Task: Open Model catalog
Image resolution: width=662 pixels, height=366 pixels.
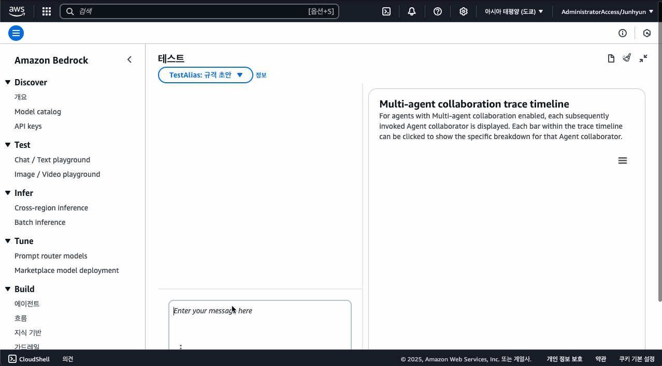Action: point(38,112)
